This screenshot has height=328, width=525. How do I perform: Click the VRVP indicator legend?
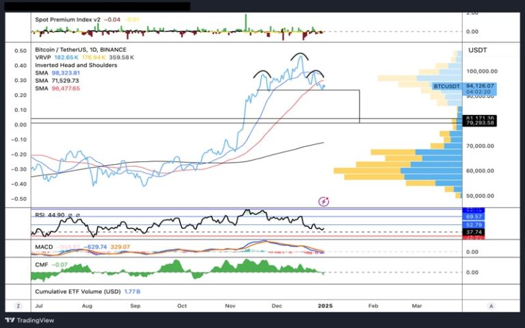click(x=44, y=57)
